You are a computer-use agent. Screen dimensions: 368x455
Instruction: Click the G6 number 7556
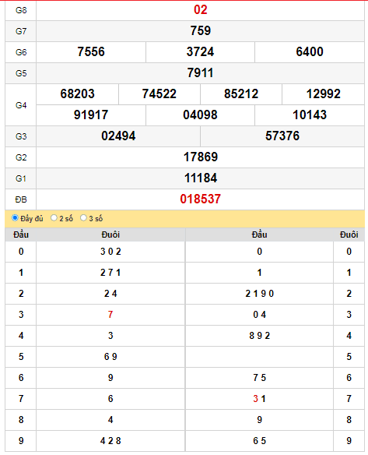pyautogui.click(x=91, y=51)
